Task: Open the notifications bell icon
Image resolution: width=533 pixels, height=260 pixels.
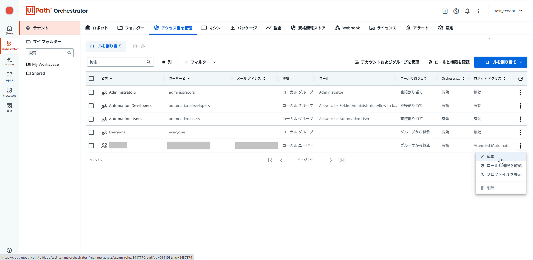Action: pyautogui.click(x=467, y=11)
